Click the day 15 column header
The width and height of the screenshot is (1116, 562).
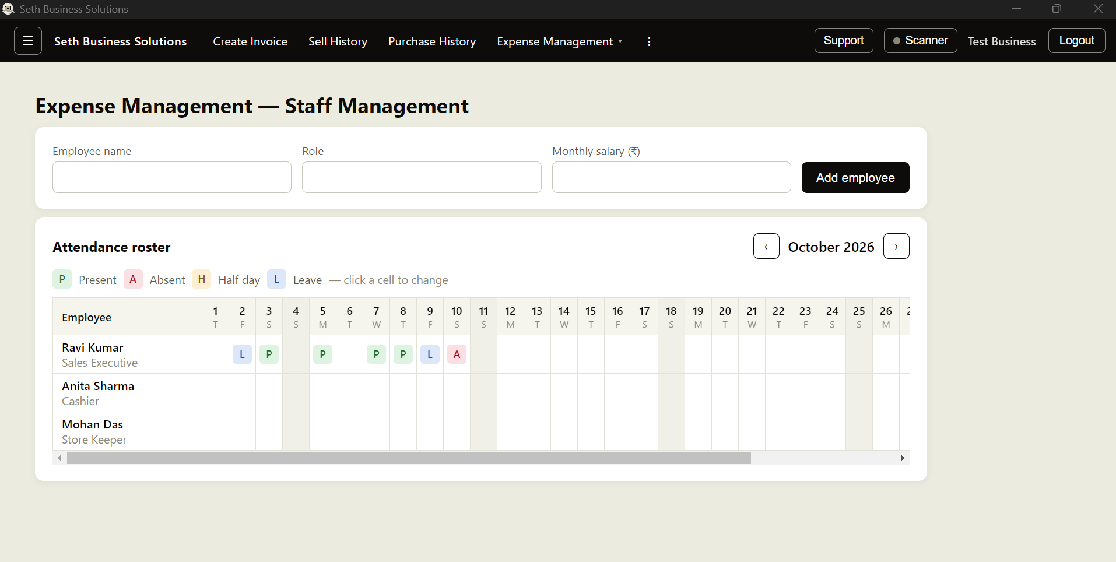(591, 317)
